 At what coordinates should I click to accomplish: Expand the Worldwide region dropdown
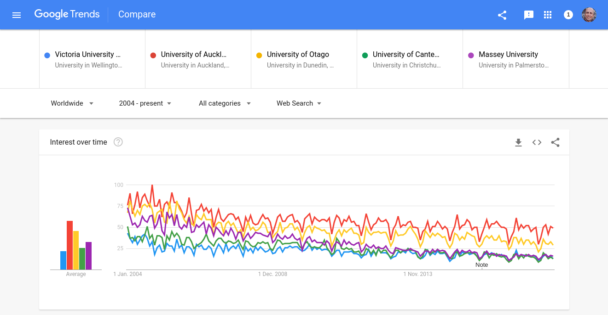(x=72, y=103)
